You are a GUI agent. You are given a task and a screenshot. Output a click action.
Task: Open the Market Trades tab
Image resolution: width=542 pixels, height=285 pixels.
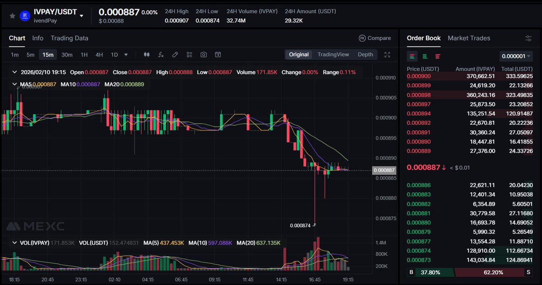[x=469, y=38]
